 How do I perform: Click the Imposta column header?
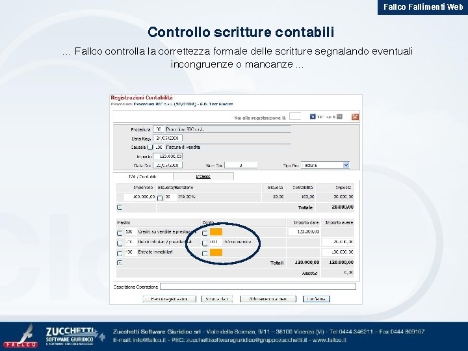pos(343,188)
